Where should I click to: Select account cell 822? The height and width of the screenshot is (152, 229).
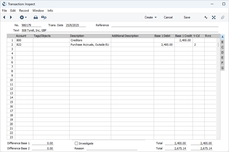(24, 45)
